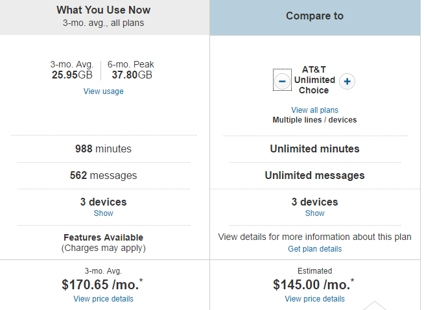Click the Unlimited minutes plan row
The width and height of the screenshot is (424, 310).
point(314,149)
